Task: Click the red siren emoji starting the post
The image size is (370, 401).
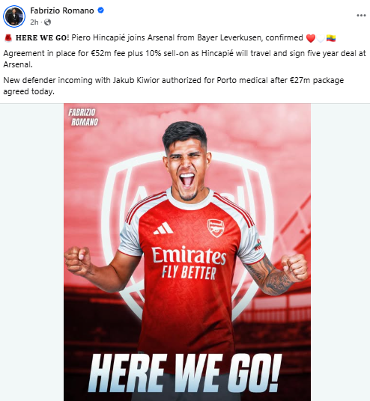Action: 8,38
